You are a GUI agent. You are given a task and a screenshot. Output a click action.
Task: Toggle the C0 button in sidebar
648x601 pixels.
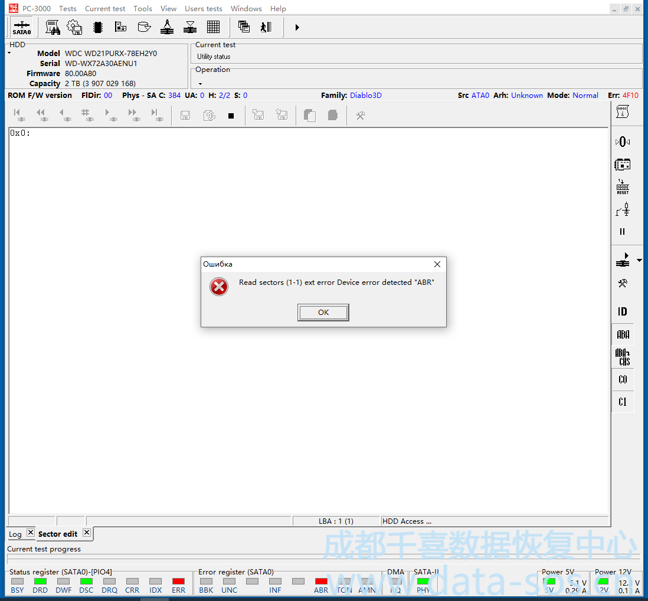(623, 379)
